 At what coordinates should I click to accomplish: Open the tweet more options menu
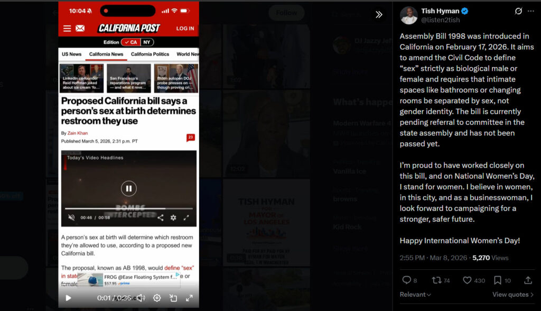(530, 11)
